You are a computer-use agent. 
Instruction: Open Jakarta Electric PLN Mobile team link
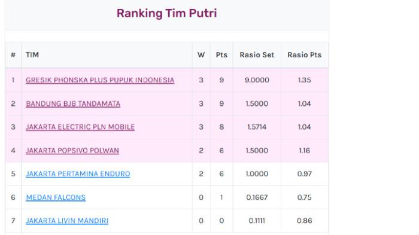(80, 127)
